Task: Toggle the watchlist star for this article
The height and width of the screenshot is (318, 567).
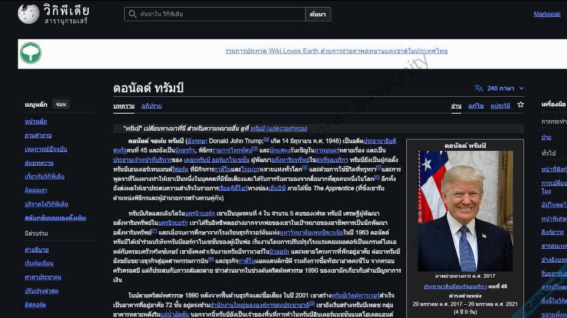Action: 520,105
